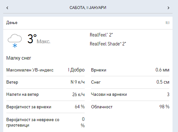Click the Максимален УВ-индекс row

point(45,70)
